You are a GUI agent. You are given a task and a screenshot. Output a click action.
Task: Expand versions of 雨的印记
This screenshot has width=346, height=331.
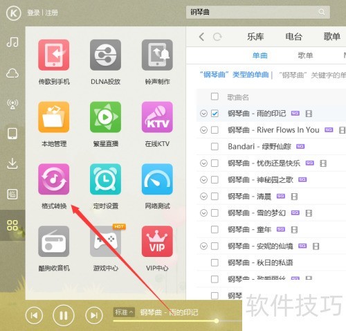pyautogui.click(x=203, y=114)
